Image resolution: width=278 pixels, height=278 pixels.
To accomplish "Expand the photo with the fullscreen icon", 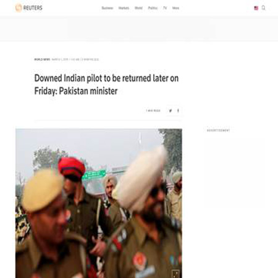I will (175, 274).
